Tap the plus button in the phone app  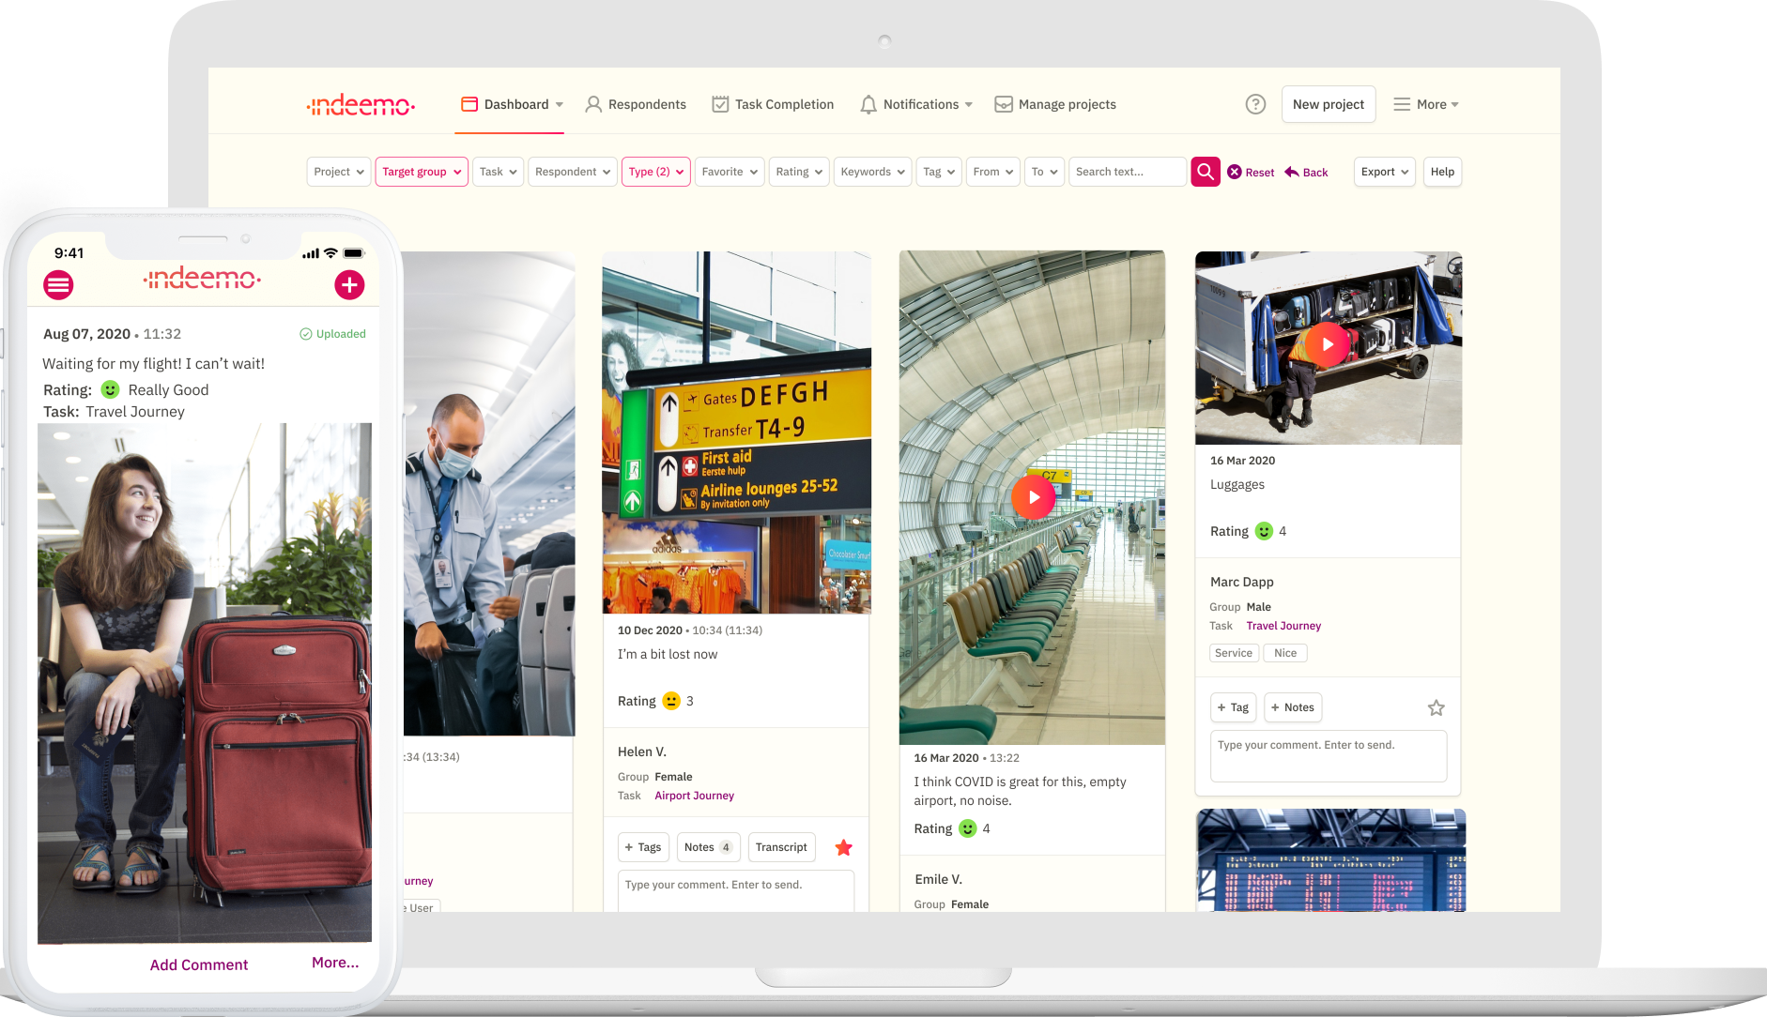pos(349,284)
